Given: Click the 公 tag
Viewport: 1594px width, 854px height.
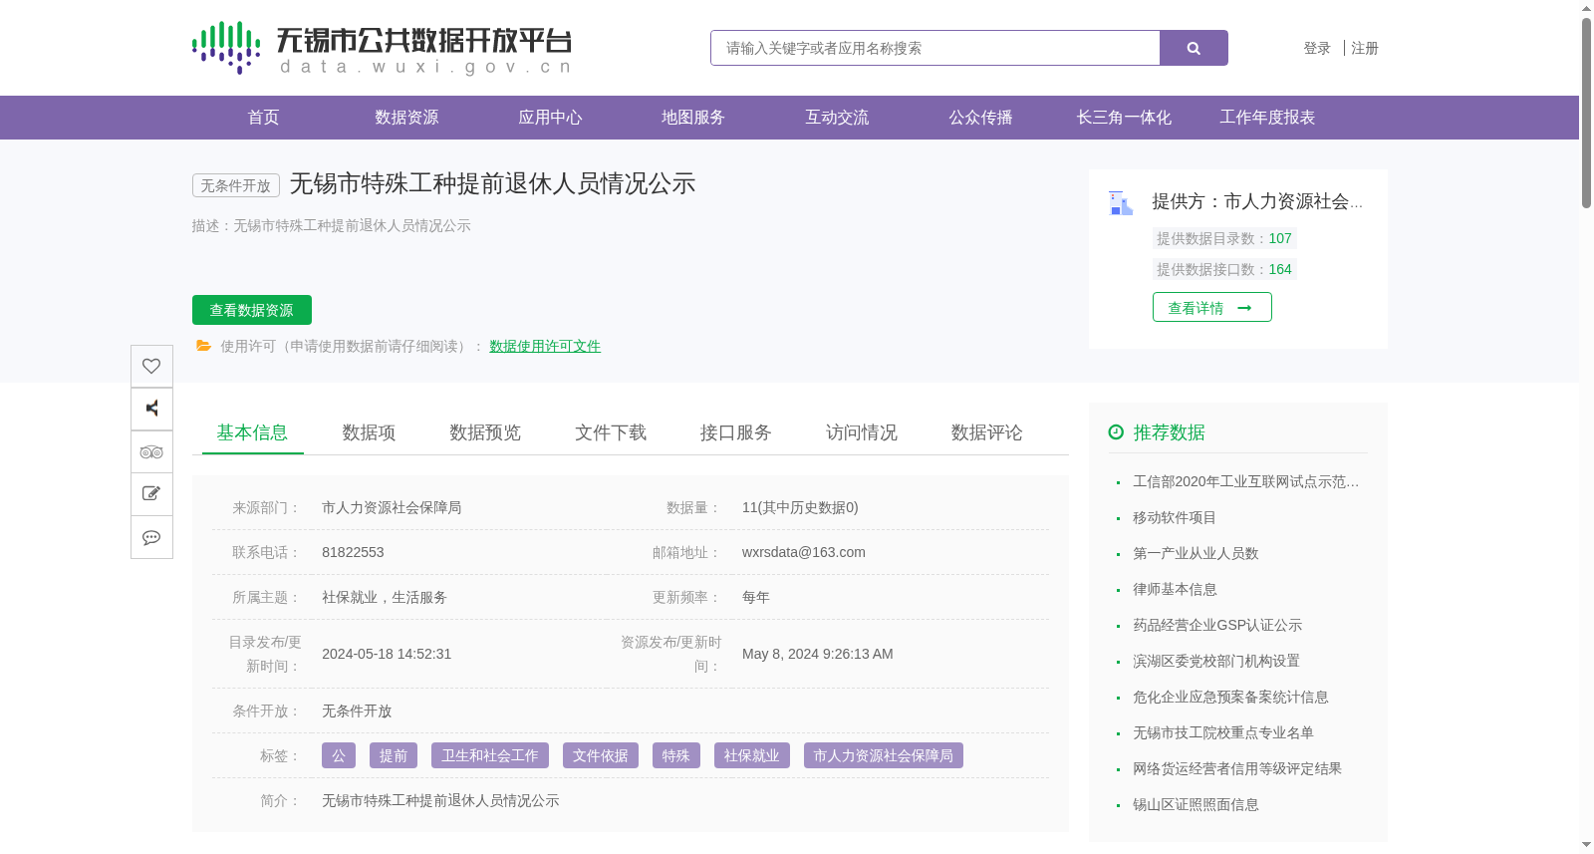Looking at the screenshot, I should click(x=339, y=755).
